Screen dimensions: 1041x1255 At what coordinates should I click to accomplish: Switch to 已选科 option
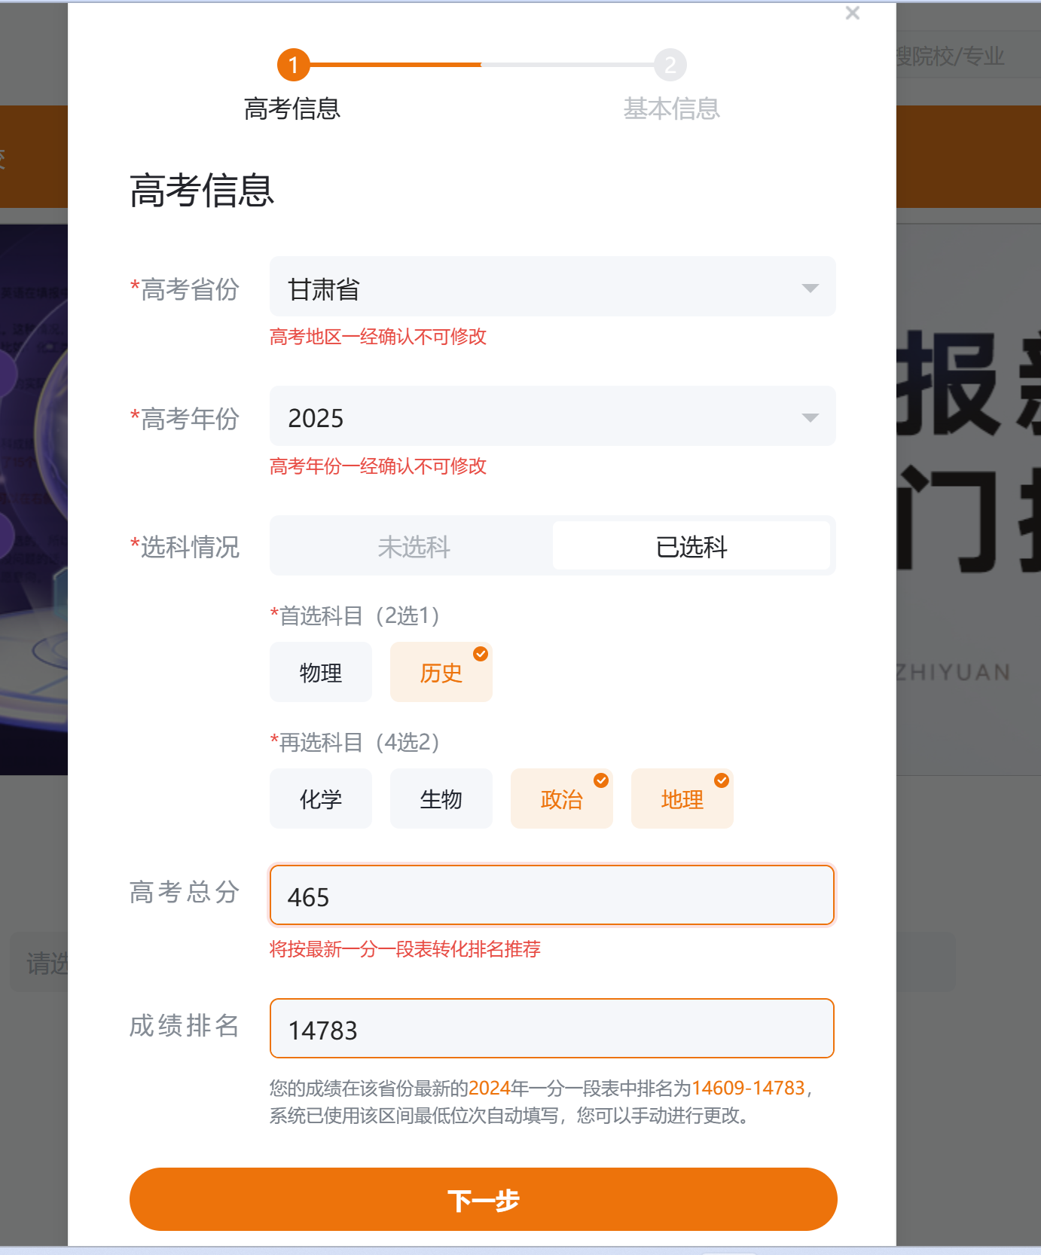pyautogui.click(x=691, y=546)
